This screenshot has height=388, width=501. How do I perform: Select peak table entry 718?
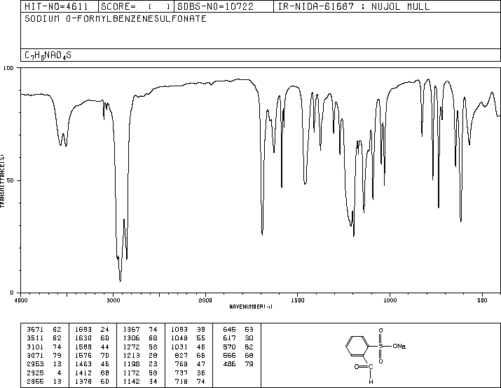tap(190, 382)
